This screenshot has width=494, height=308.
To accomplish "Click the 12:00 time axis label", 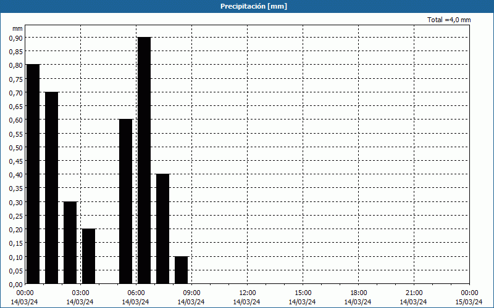I will (248, 293).
